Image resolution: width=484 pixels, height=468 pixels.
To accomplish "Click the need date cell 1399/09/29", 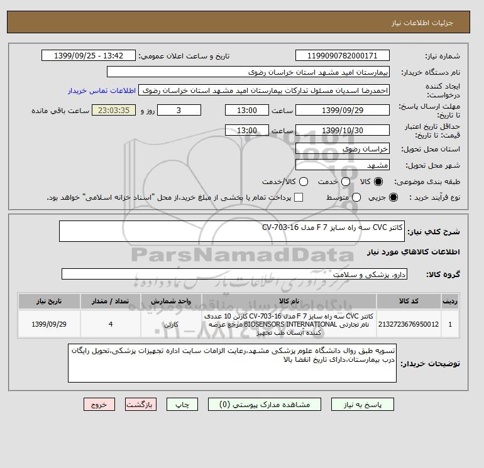I will point(49,324).
